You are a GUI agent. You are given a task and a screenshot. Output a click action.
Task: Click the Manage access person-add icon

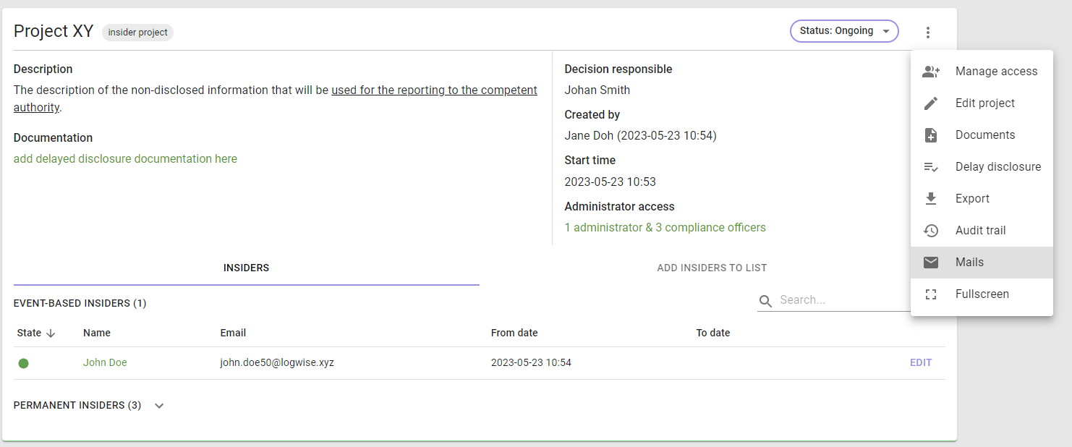click(931, 72)
